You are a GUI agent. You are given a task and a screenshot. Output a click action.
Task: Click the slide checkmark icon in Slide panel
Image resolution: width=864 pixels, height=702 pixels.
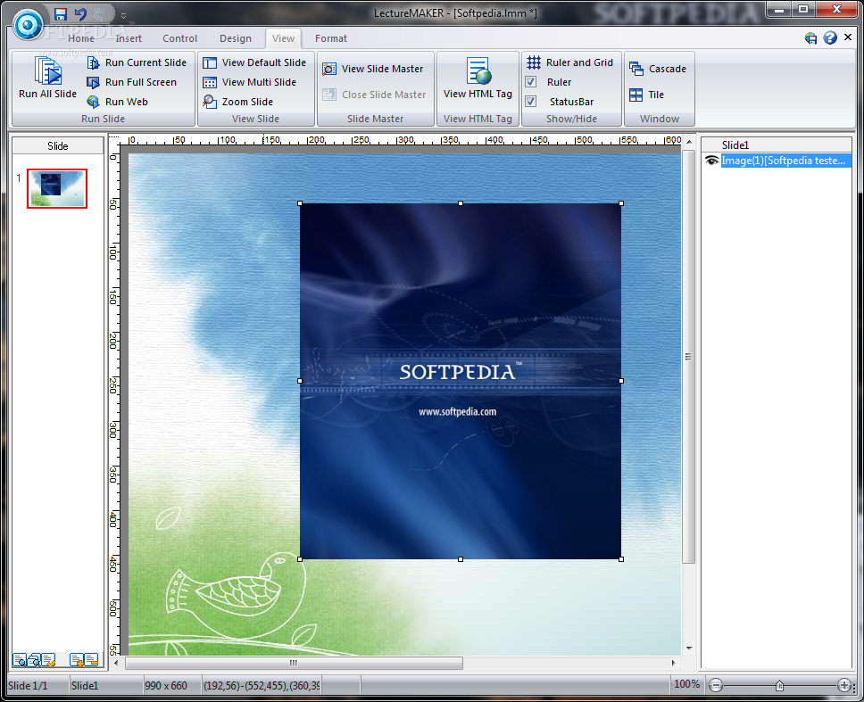[48, 659]
